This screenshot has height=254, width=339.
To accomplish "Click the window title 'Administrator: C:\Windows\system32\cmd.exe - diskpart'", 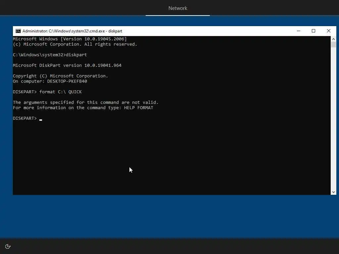I will tap(72, 31).
